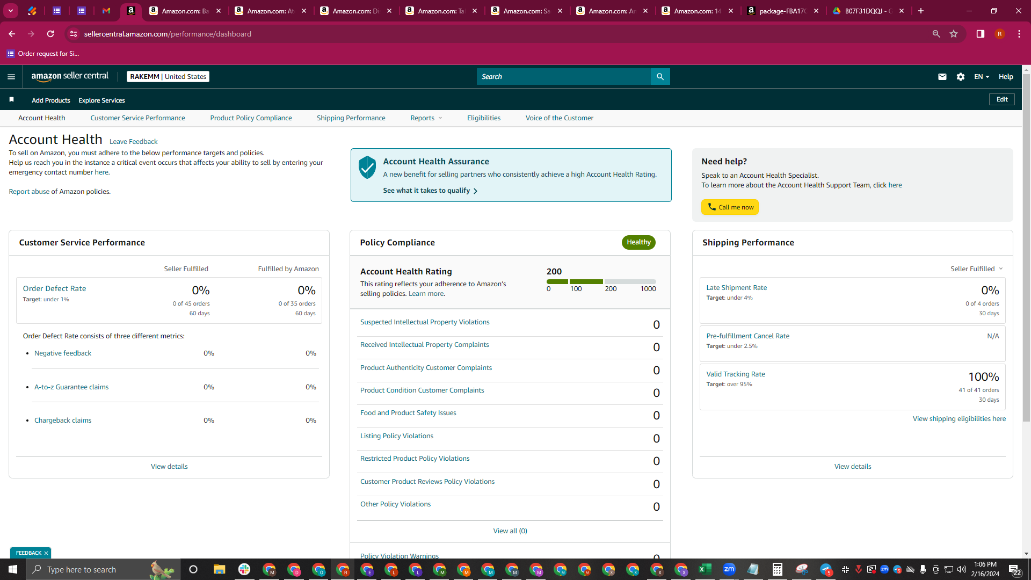Click the Explore Services menu item
Image resolution: width=1031 pixels, height=580 pixels.
pyautogui.click(x=101, y=100)
